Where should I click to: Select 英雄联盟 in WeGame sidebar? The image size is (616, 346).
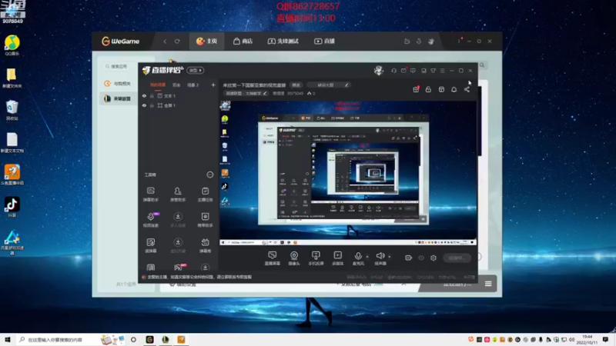118,98
